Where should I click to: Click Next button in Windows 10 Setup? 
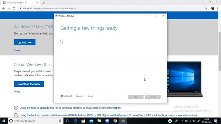[x=153, y=97]
